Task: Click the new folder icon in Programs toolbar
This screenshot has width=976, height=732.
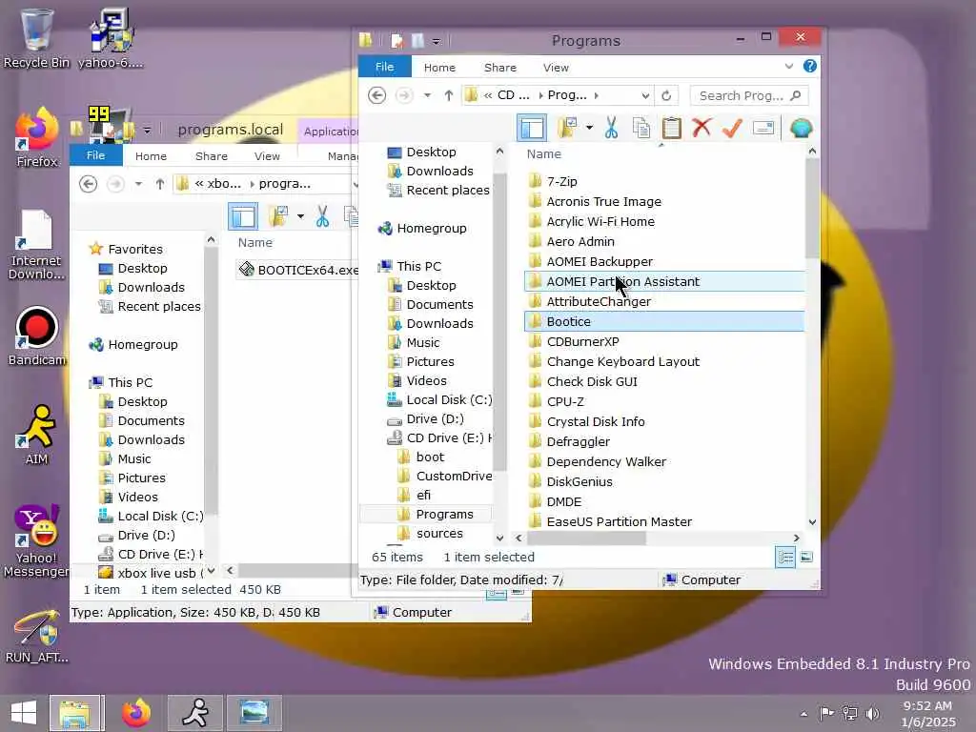Action: (568, 129)
